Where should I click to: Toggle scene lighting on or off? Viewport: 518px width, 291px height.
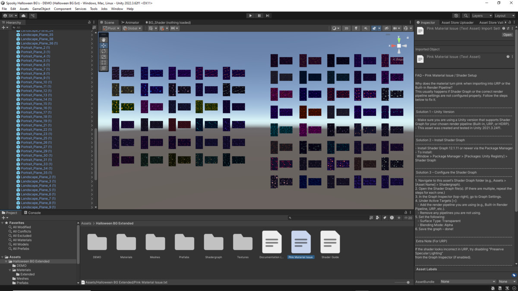(x=356, y=28)
